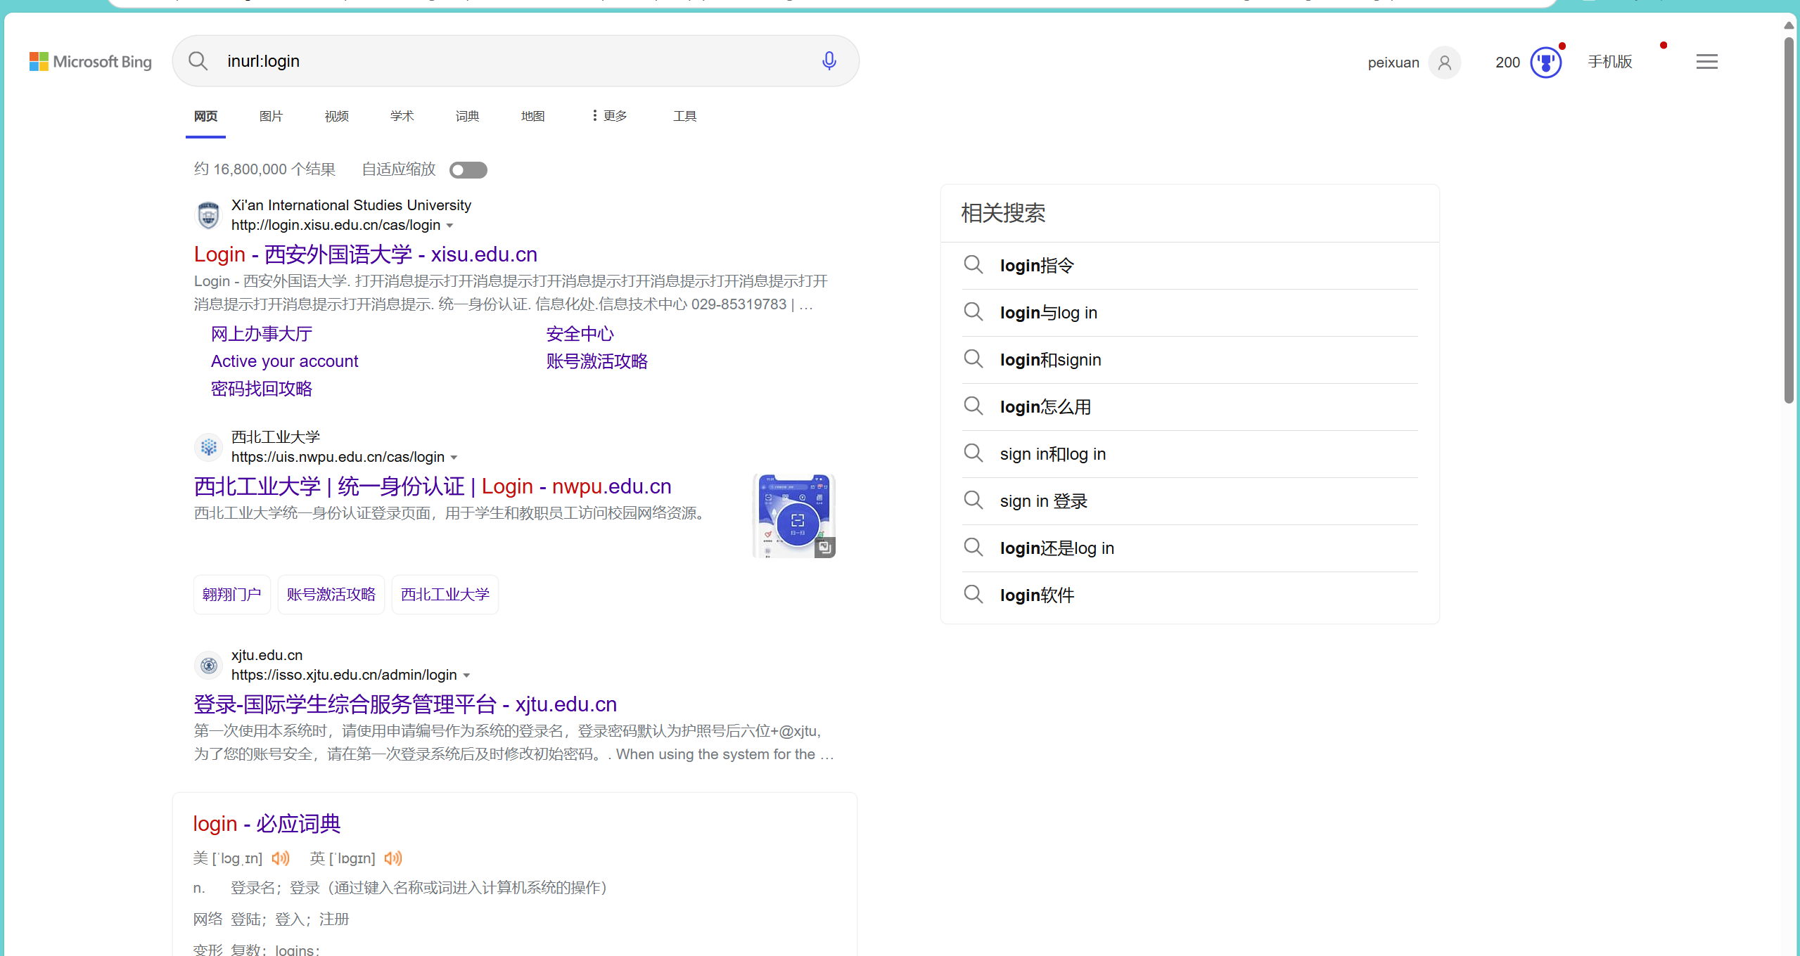Switch to the 学术 tab
The height and width of the screenshot is (956, 1800).
pyautogui.click(x=402, y=116)
